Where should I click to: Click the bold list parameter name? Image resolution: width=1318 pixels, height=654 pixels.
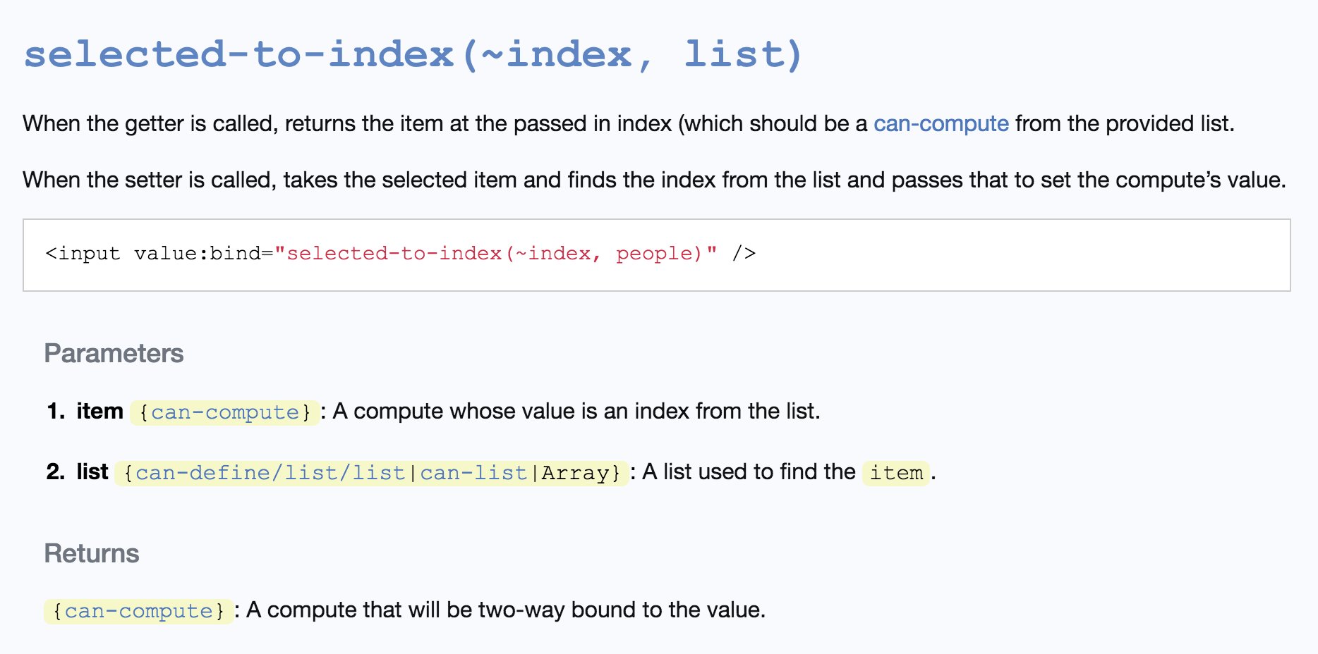click(92, 471)
